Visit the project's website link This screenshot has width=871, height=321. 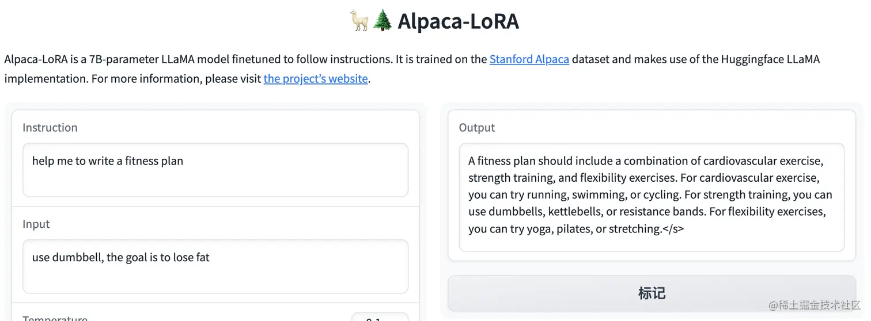tap(315, 79)
